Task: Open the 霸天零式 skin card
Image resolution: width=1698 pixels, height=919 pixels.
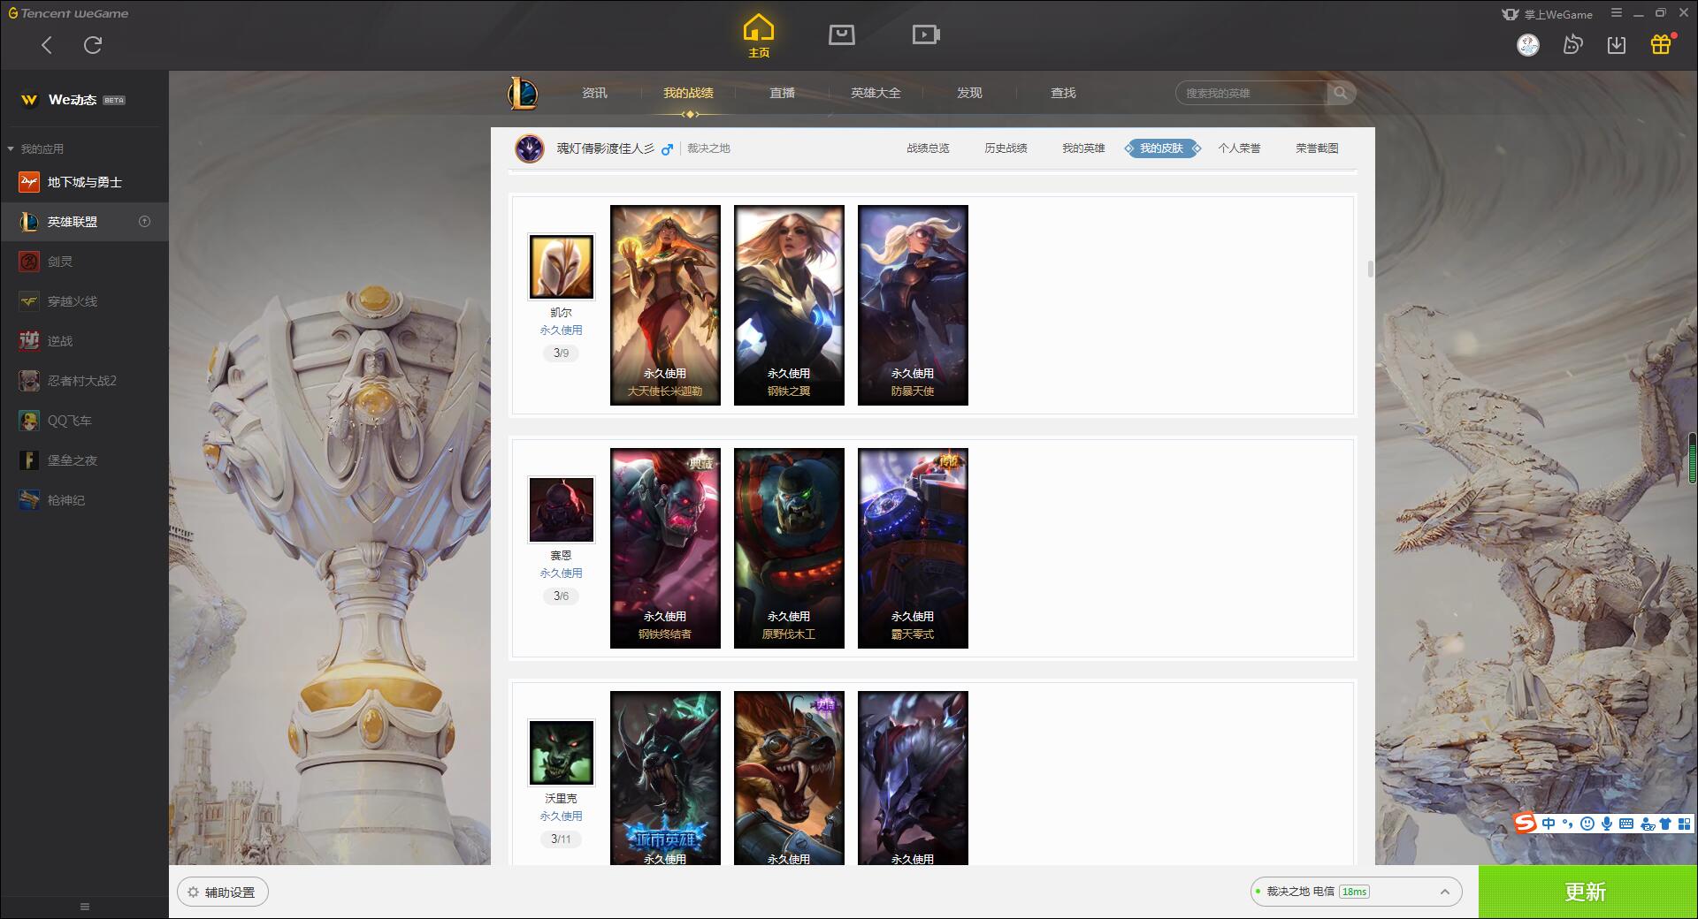Action: 913,548
